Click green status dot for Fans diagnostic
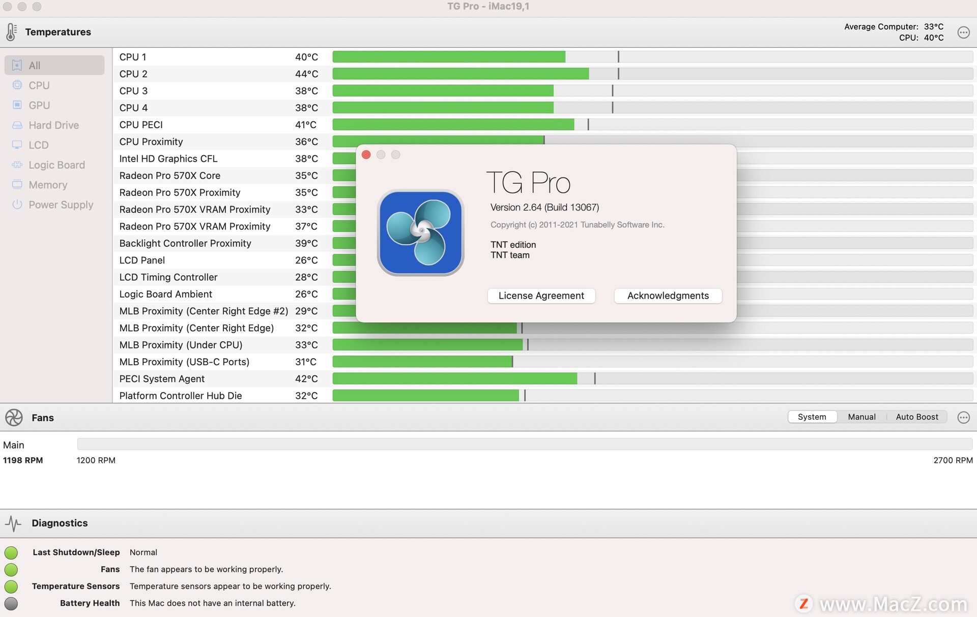The width and height of the screenshot is (977, 617). click(11, 569)
